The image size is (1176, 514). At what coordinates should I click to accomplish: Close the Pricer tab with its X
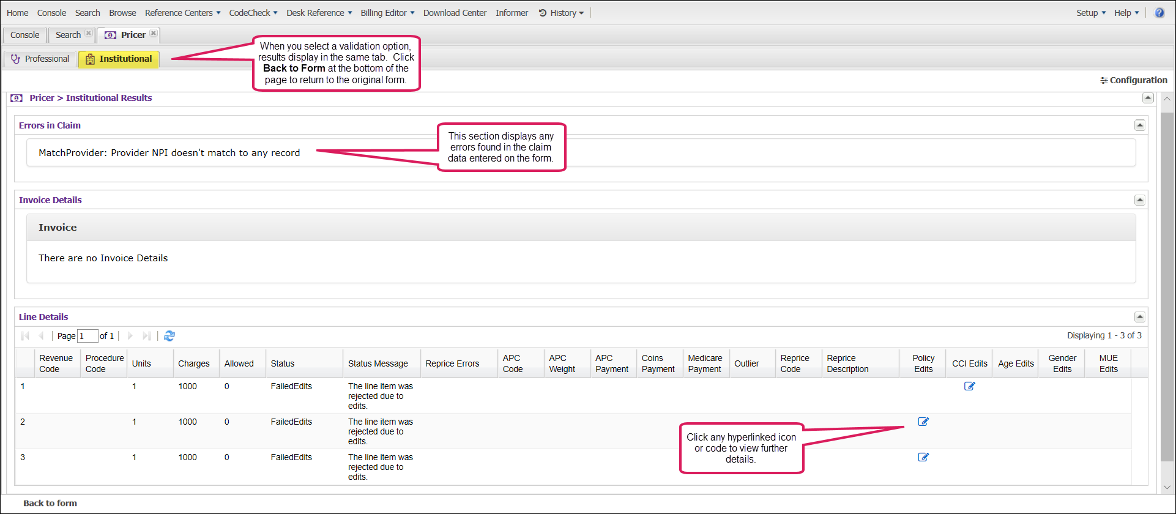pos(154,34)
